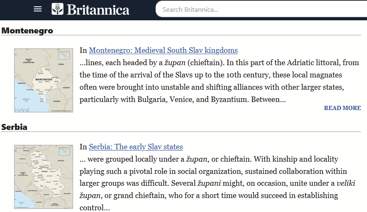This screenshot has width=367, height=212.
Task: Open the Serbia map thumbnail
Action: [43, 177]
